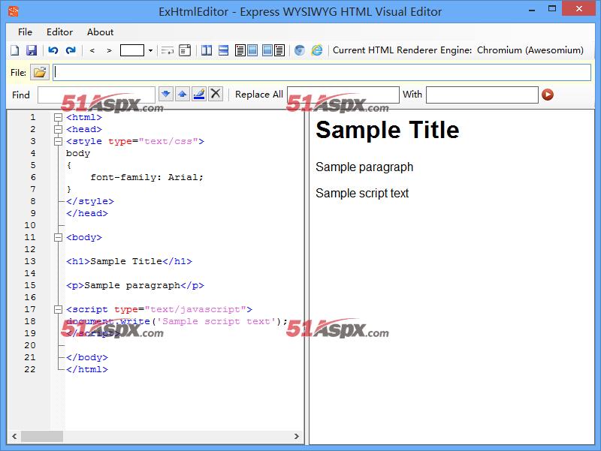Collapse the <style> fold on line 3

58,142
